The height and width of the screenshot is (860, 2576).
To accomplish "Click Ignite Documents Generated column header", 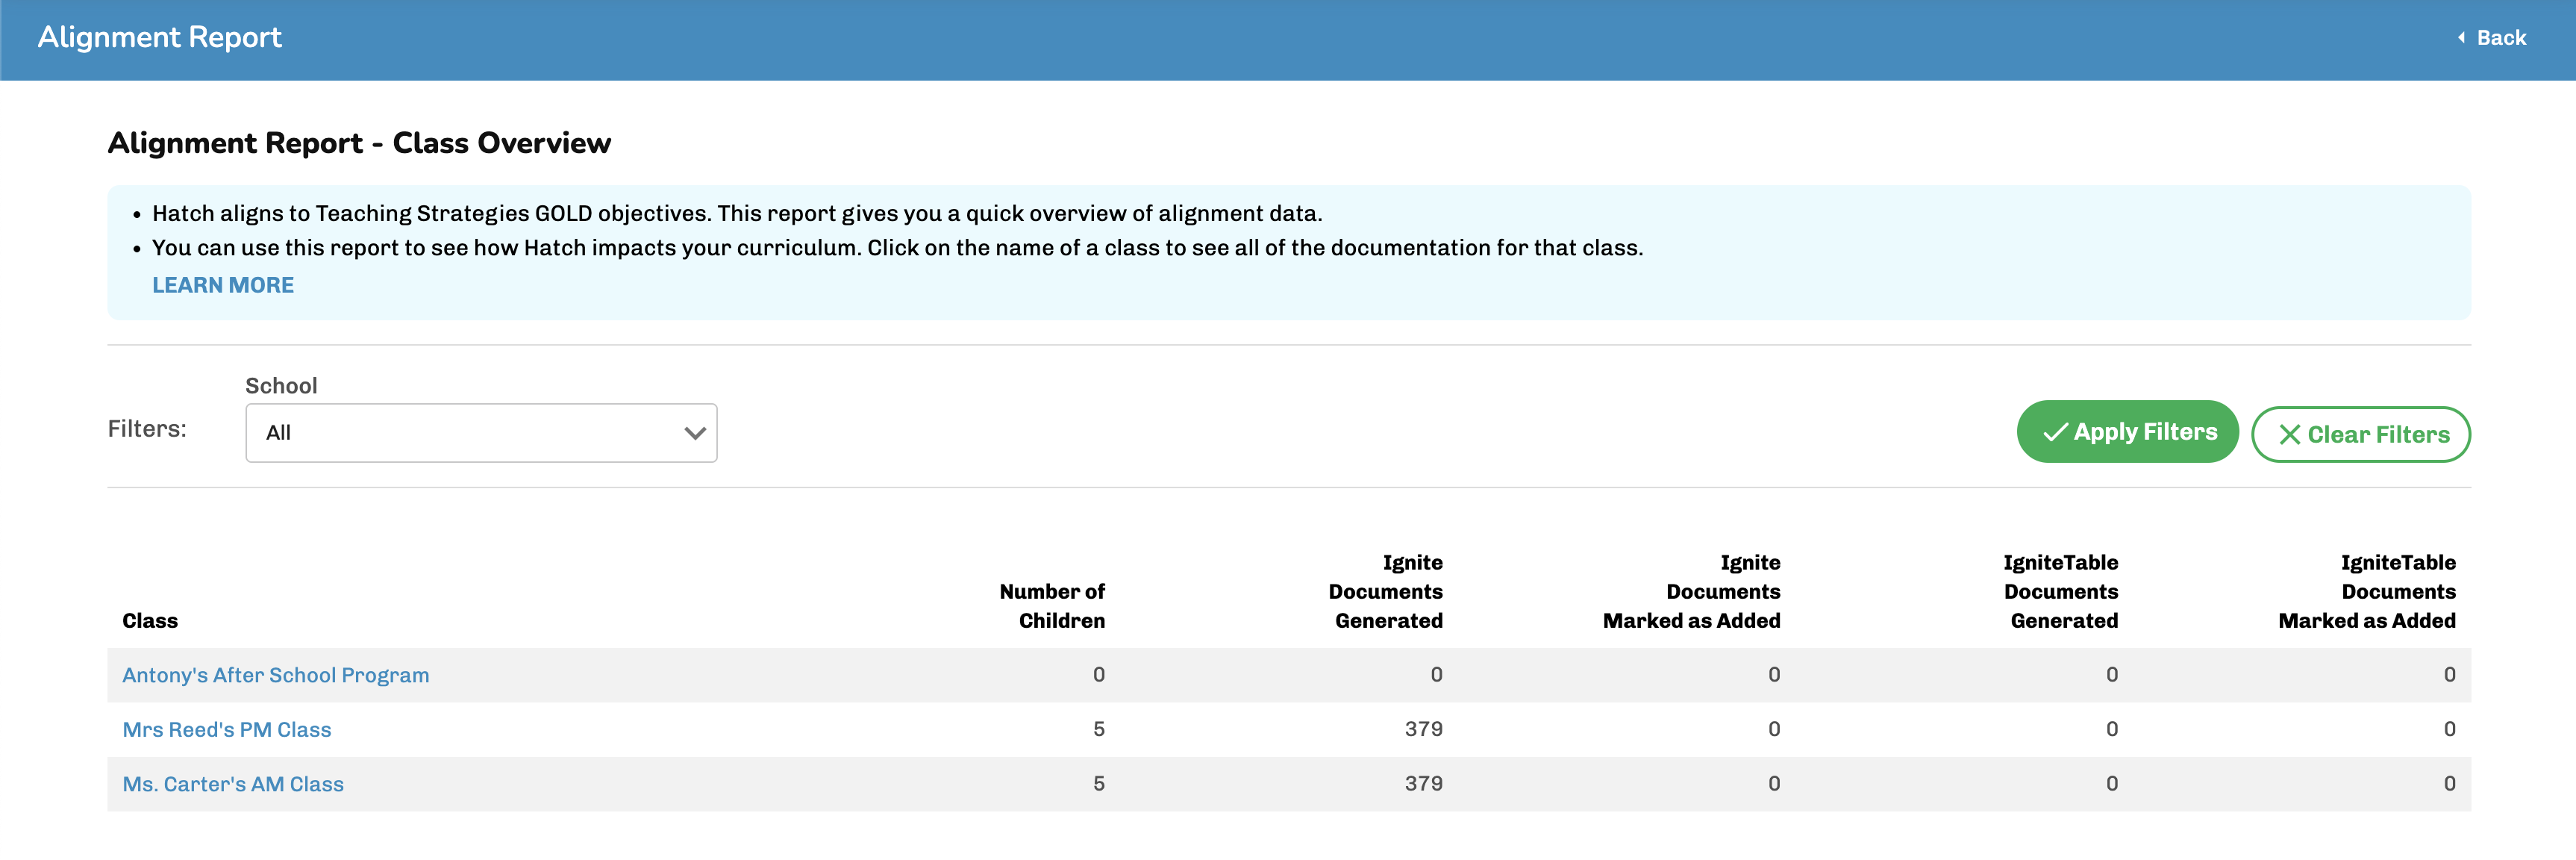I will click(x=1385, y=592).
